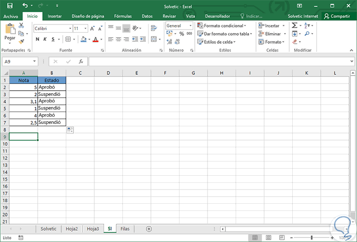Click the Insert Function fx icon
Screen dimensions: 357x242
pyautogui.click(x=81, y=62)
